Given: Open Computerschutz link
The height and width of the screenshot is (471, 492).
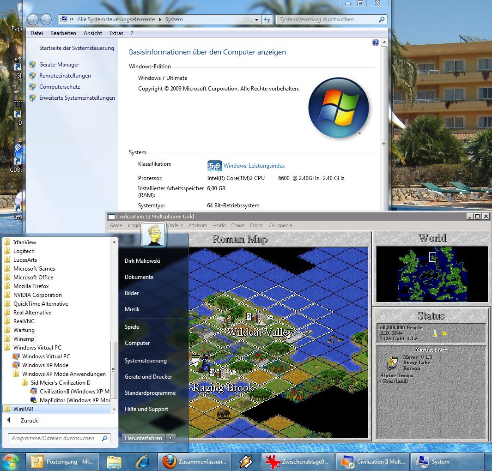Looking at the screenshot, I should click(59, 87).
